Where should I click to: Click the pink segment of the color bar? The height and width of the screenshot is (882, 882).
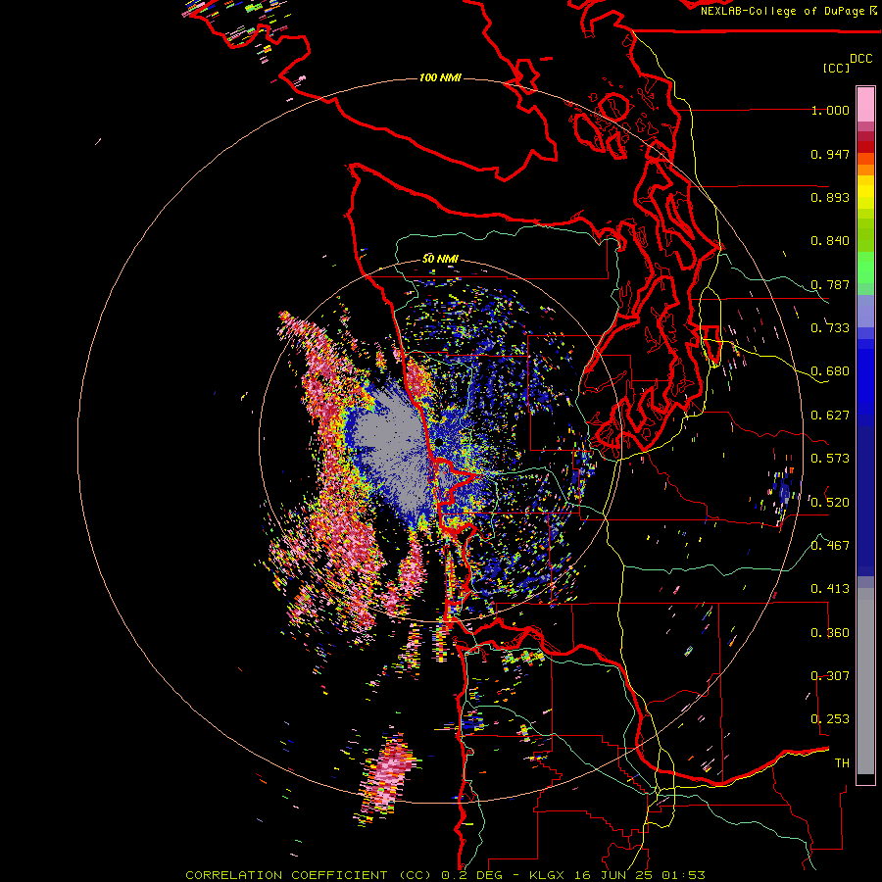tap(865, 105)
